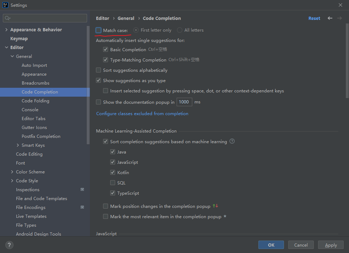
Task: Open the Code Folding settings page
Action: tap(36, 101)
